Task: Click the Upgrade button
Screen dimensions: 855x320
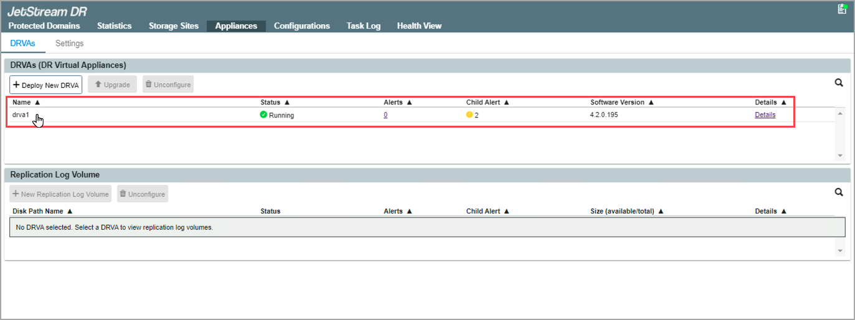Action: pyautogui.click(x=112, y=85)
